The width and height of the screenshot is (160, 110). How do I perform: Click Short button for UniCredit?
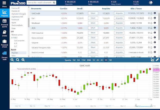coord(93,13)
